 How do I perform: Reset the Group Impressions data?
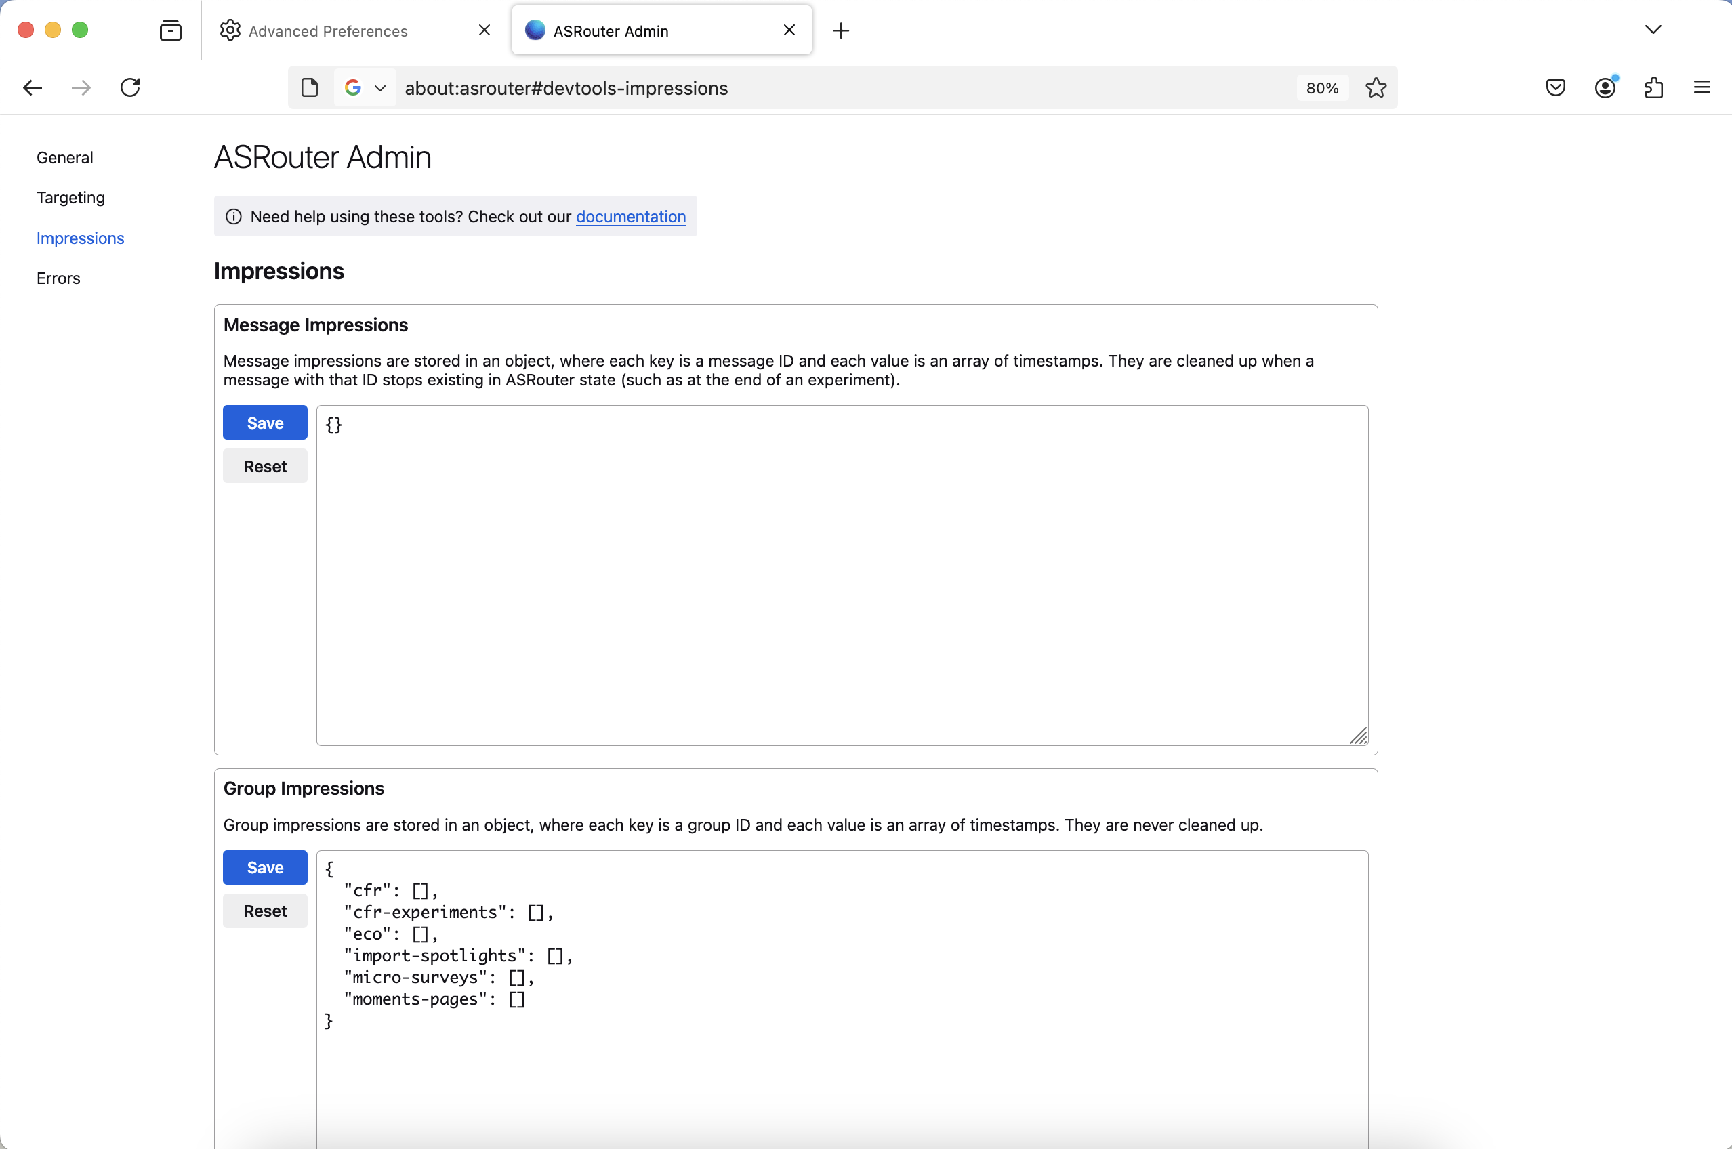pyautogui.click(x=264, y=910)
